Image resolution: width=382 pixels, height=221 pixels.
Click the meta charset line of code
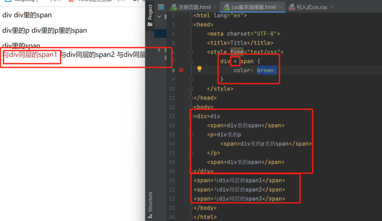243,34
